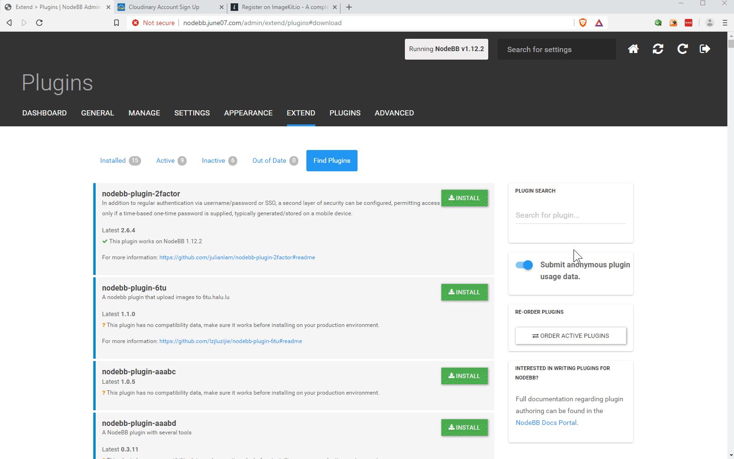
Task: Click the Plugins page heading
Action: pyautogui.click(x=57, y=83)
